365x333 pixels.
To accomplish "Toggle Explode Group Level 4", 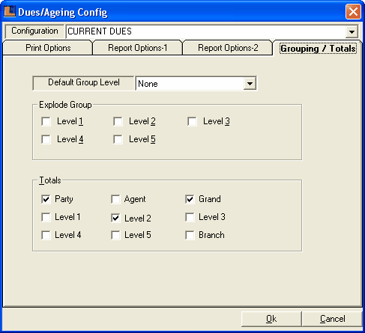I will tap(46, 139).
